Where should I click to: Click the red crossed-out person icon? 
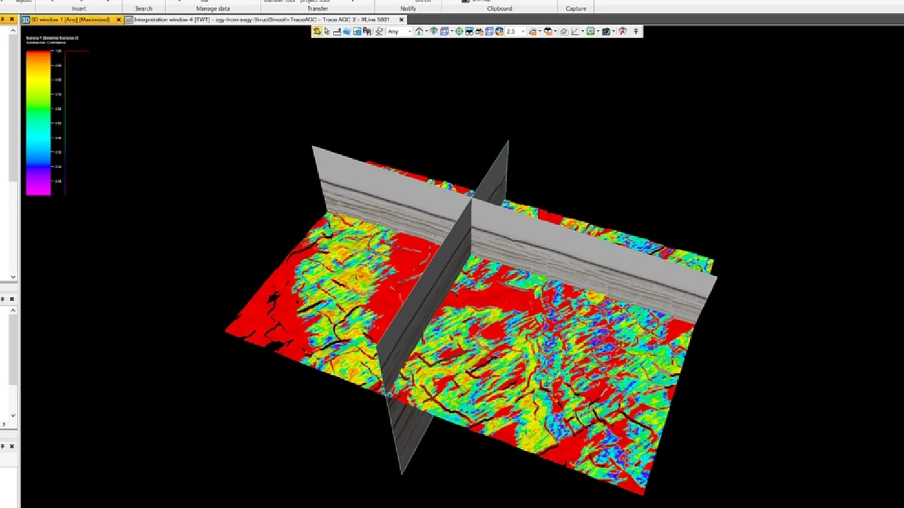pos(621,32)
